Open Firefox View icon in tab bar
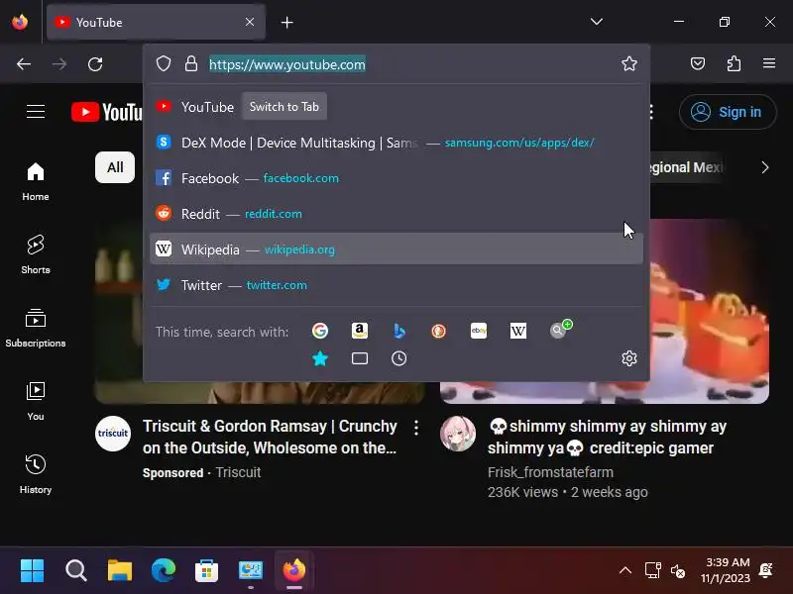793x594 pixels. click(20, 22)
